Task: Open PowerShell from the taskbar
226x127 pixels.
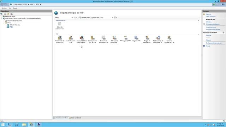Action: click(17, 125)
